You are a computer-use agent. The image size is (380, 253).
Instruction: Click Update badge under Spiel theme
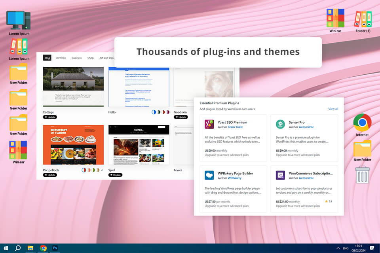tap(115, 175)
